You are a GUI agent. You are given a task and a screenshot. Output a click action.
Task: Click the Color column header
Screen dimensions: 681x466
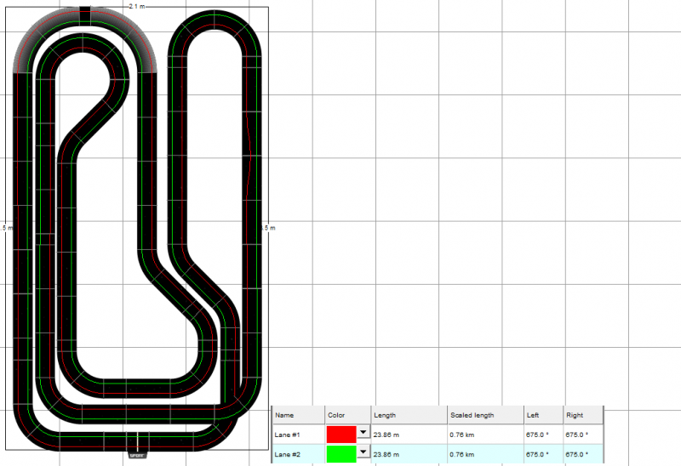347,415
